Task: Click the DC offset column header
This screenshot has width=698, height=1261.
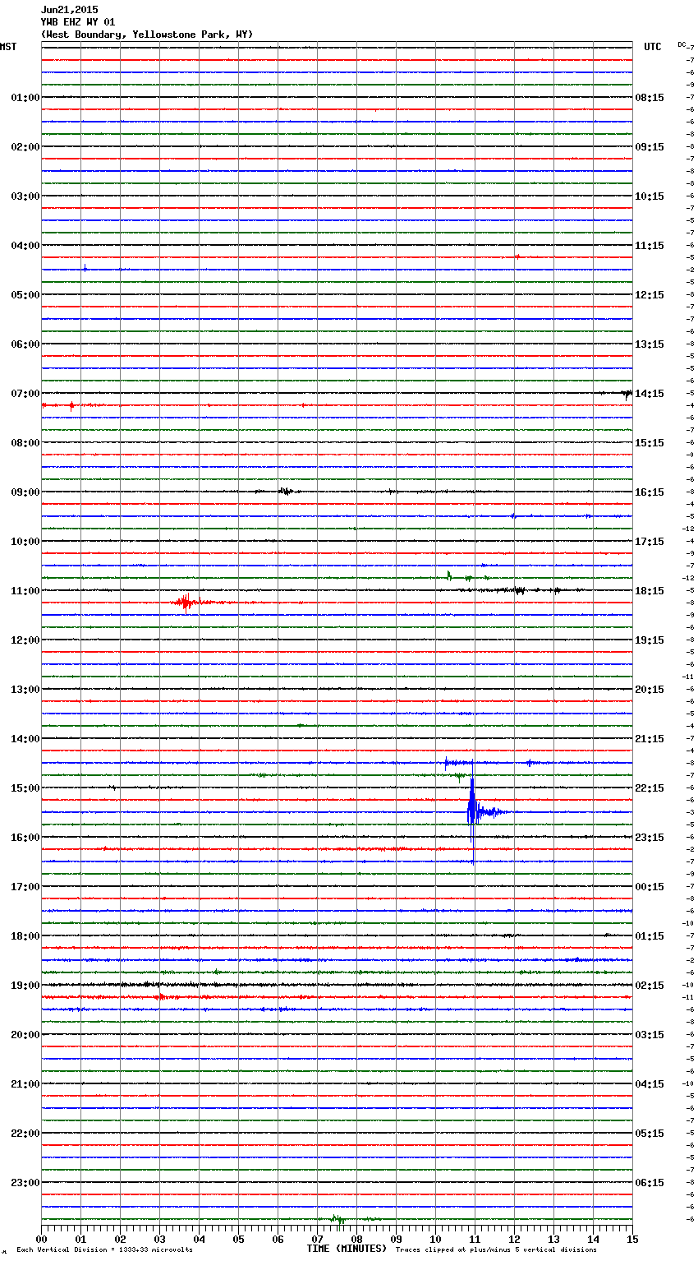Action: coord(682,44)
